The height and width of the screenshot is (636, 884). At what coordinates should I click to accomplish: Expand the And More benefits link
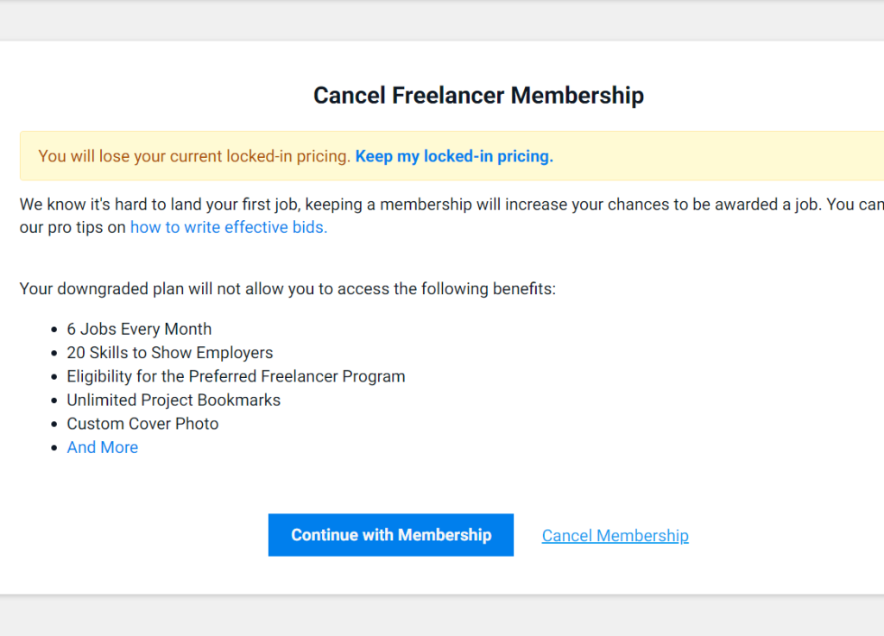tap(102, 447)
